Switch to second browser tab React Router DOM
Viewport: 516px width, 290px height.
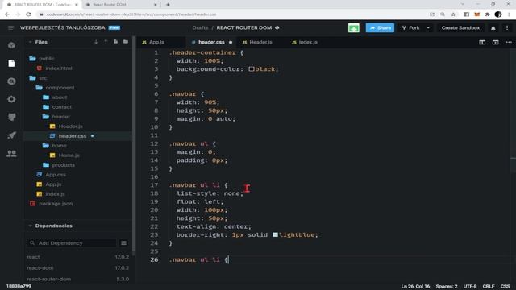pyautogui.click(x=120, y=5)
